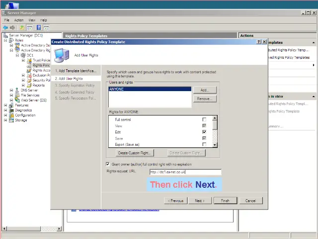Click the Configuration node icon
The image size is (318, 239).
(x=11, y=115)
